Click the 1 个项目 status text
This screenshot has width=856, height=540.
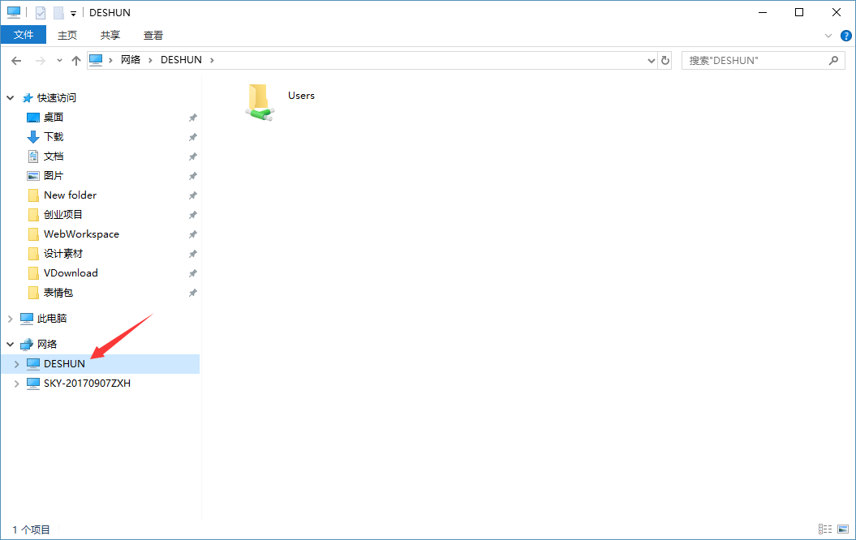click(31, 529)
